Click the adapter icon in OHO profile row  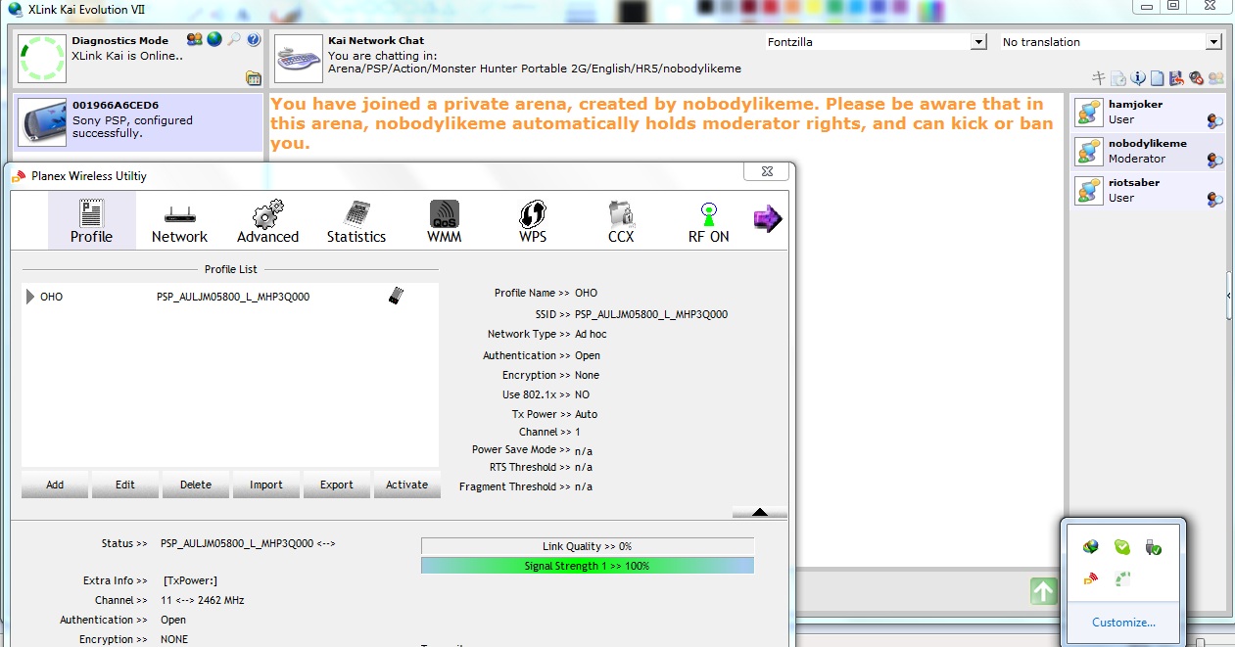point(397,296)
